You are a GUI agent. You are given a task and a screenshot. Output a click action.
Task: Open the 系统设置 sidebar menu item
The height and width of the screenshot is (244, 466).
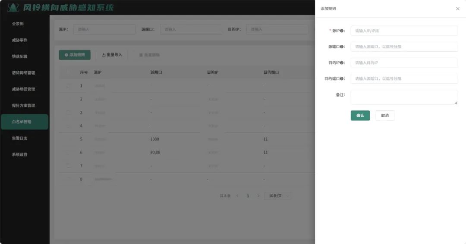pos(19,154)
